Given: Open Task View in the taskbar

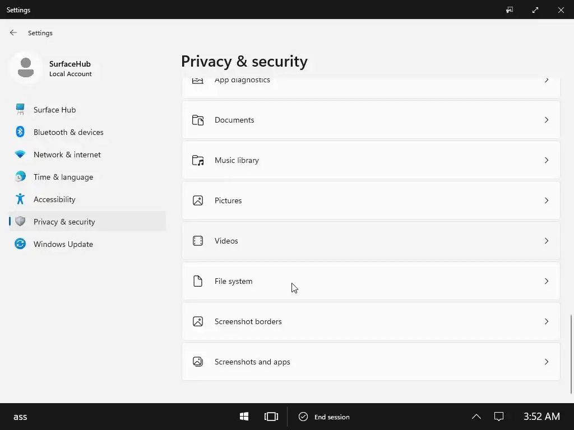Looking at the screenshot, I should coord(271,417).
